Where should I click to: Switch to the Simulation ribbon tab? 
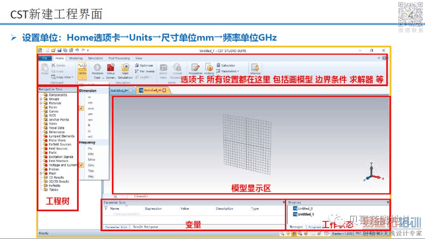[x=95, y=58]
